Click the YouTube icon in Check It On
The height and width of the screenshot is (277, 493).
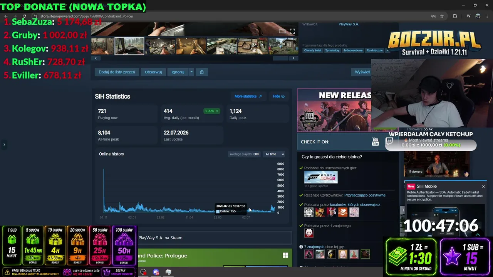pos(375,142)
